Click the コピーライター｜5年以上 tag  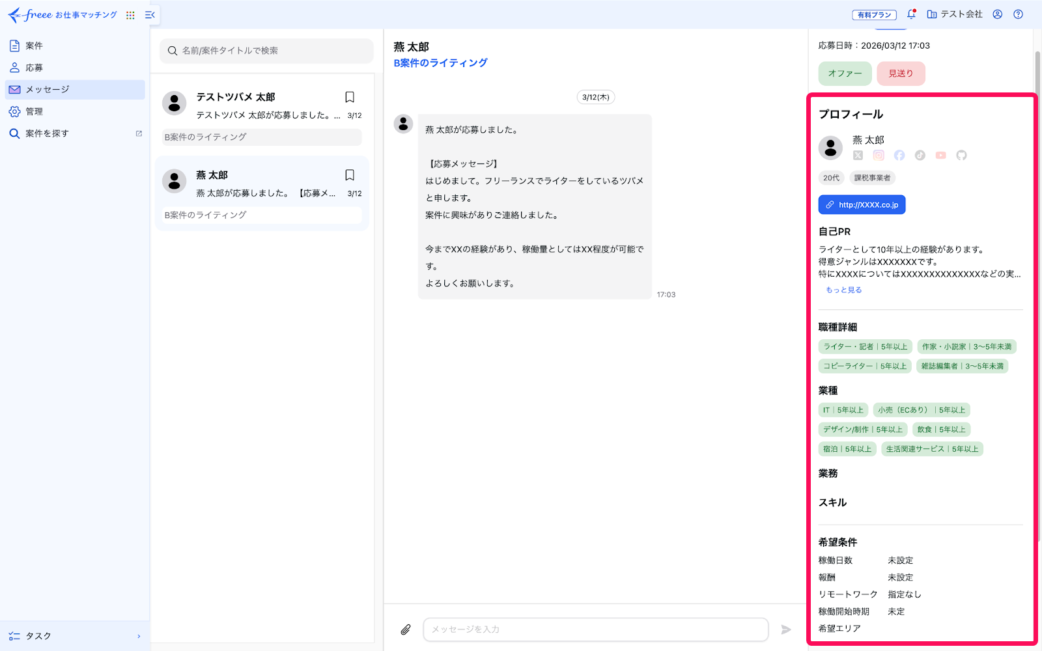pyautogui.click(x=865, y=367)
